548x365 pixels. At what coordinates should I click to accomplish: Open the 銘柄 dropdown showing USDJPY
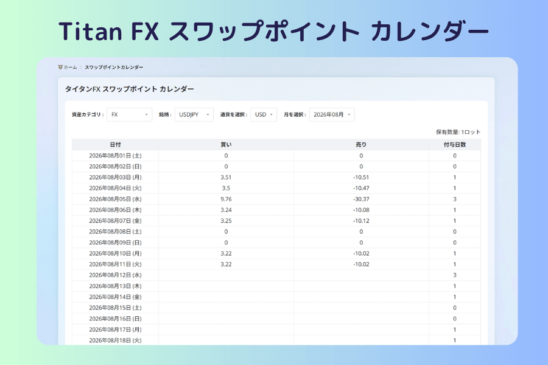[x=194, y=114]
